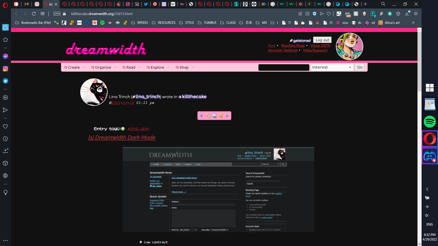438x246 pixels.
Task: Switch to the Gmail browser tab
Action: [x=27, y=4]
